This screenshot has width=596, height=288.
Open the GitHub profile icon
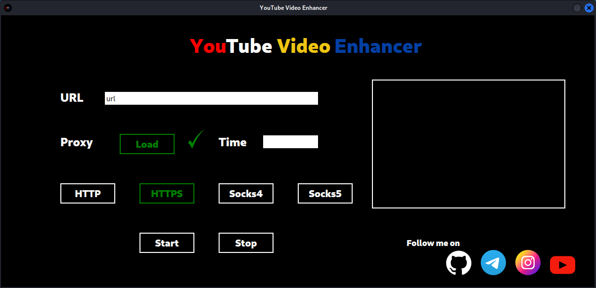458,262
